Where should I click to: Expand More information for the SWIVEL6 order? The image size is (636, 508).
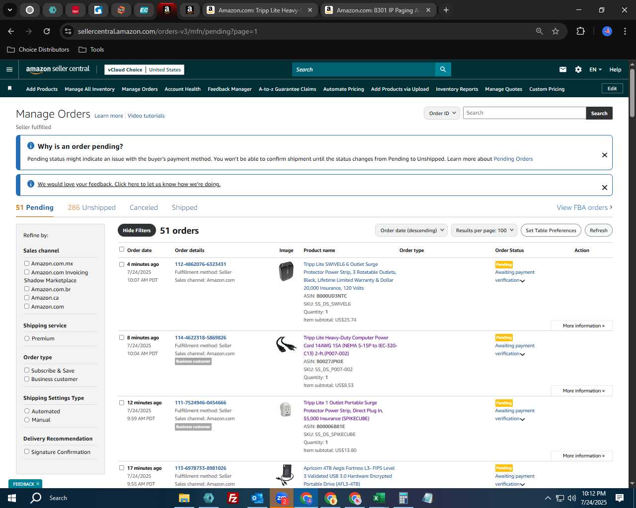(x=582, y=326)
